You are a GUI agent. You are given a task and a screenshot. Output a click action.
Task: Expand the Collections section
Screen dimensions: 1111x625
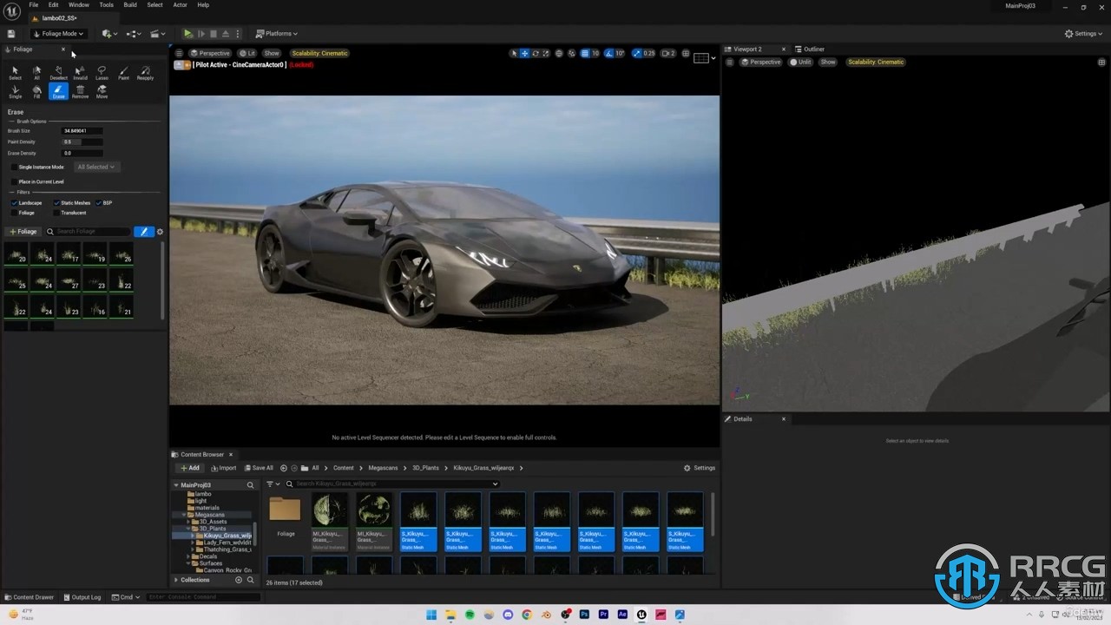176,580
